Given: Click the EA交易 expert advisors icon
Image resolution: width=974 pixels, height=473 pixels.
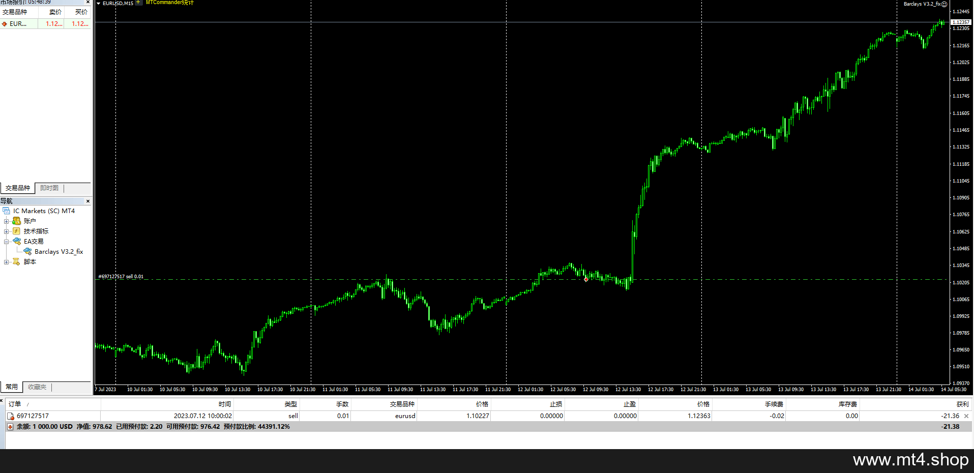Looking at the screenshot, I should (x=17, y=241).
